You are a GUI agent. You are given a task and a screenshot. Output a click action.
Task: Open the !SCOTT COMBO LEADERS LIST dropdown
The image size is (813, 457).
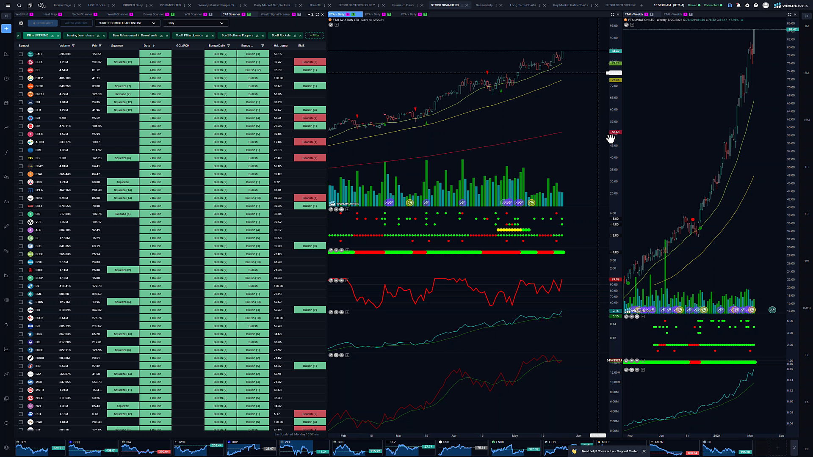click(127, 23)
